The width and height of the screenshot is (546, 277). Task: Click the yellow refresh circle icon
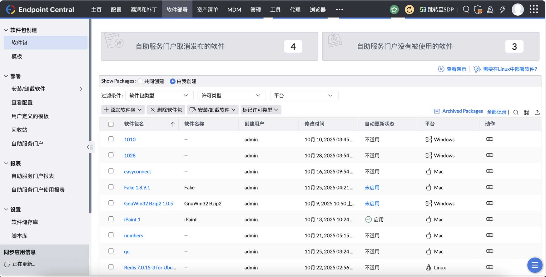click(x=409, y=10)
